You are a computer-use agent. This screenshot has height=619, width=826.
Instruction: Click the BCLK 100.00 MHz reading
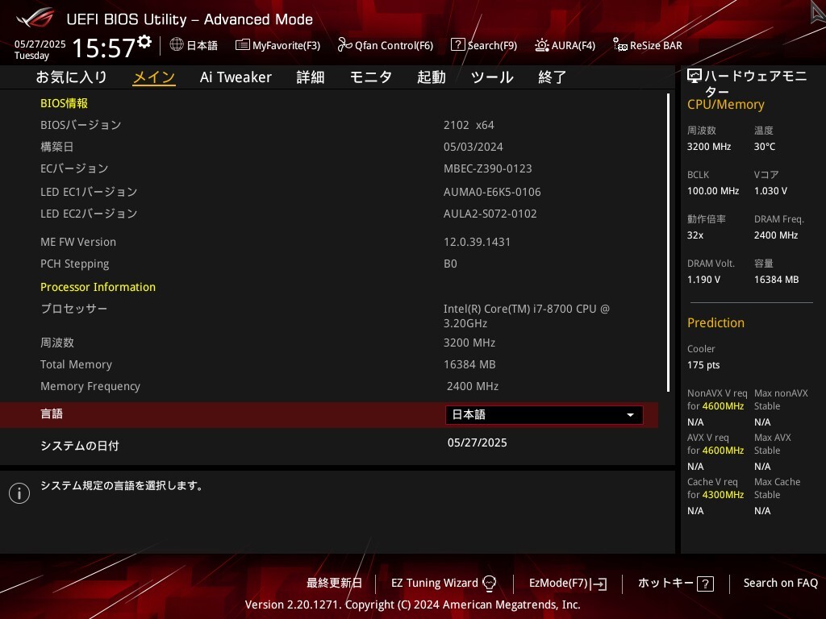[713, 190]
